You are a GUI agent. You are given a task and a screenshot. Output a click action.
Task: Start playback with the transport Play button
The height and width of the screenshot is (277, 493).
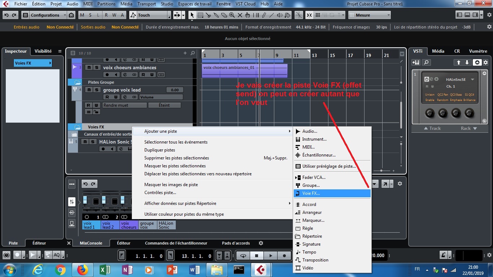click(x=271, y=256)
